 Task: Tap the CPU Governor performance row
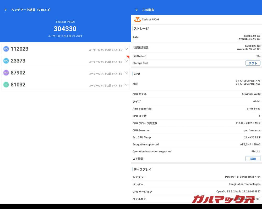196,130
